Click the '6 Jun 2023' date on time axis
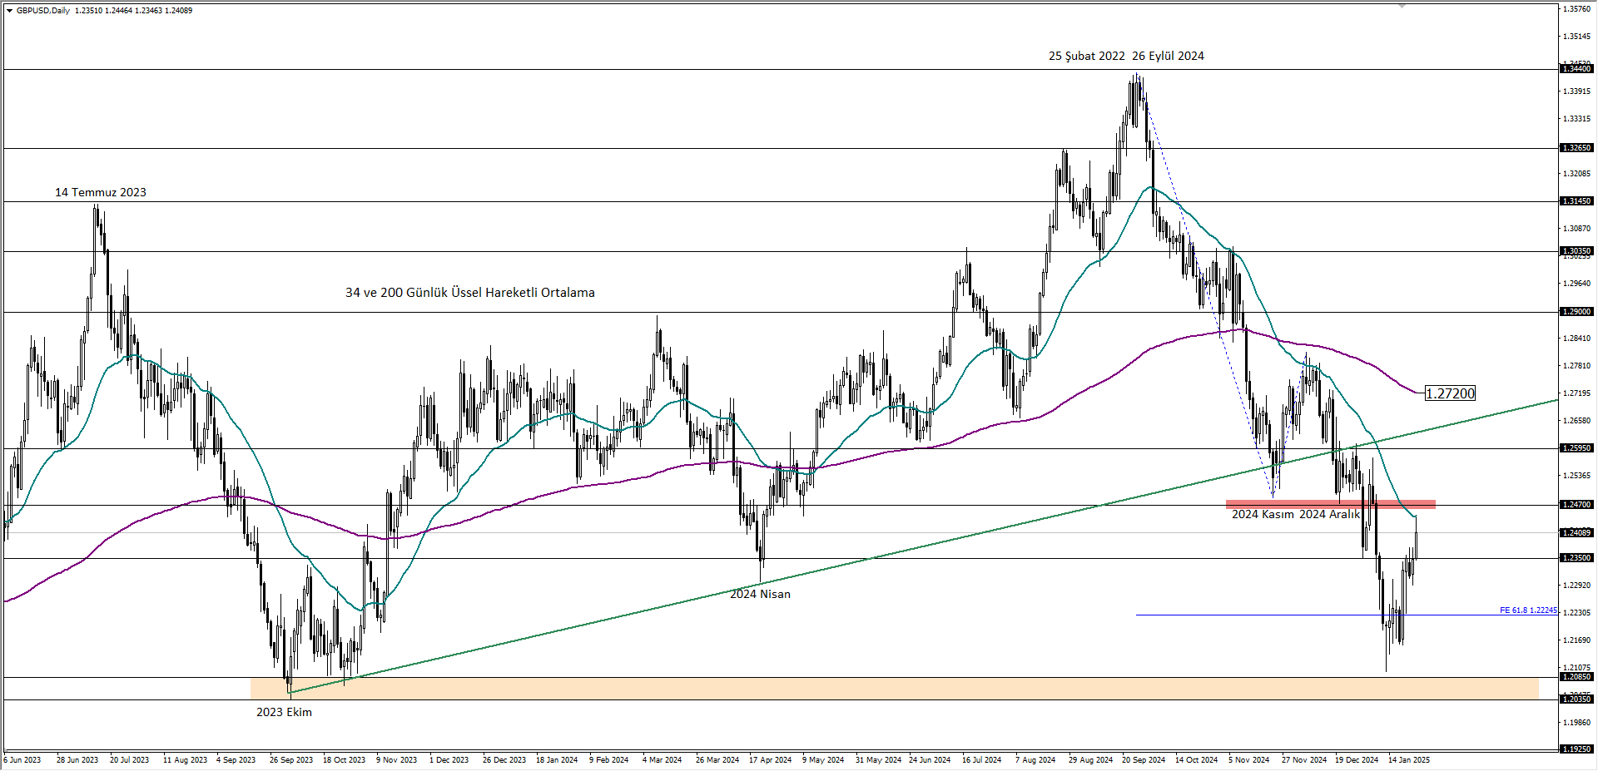Image resolution: width=1598 pixels, height=771 pixels. tap(22, 760)
